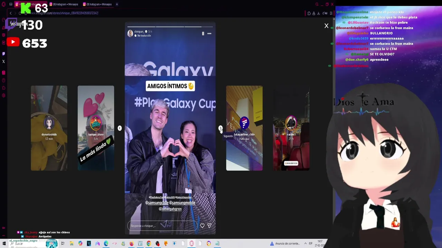Image resolution: width=442 pixels, height=248 pixels.
Task: Open File Explorer from the taskbar
Action: [71, 244]
